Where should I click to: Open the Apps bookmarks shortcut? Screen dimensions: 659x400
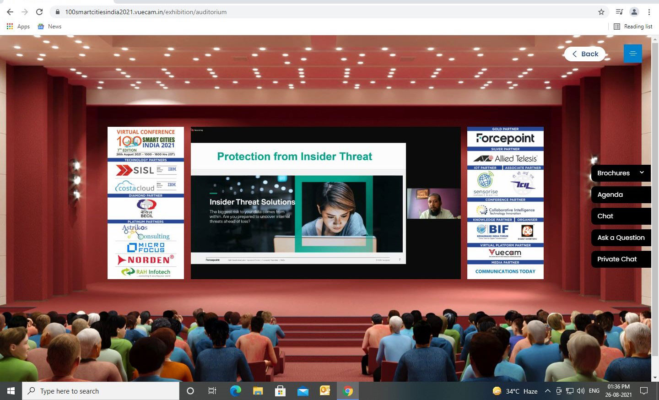click(x=18, y=27)
